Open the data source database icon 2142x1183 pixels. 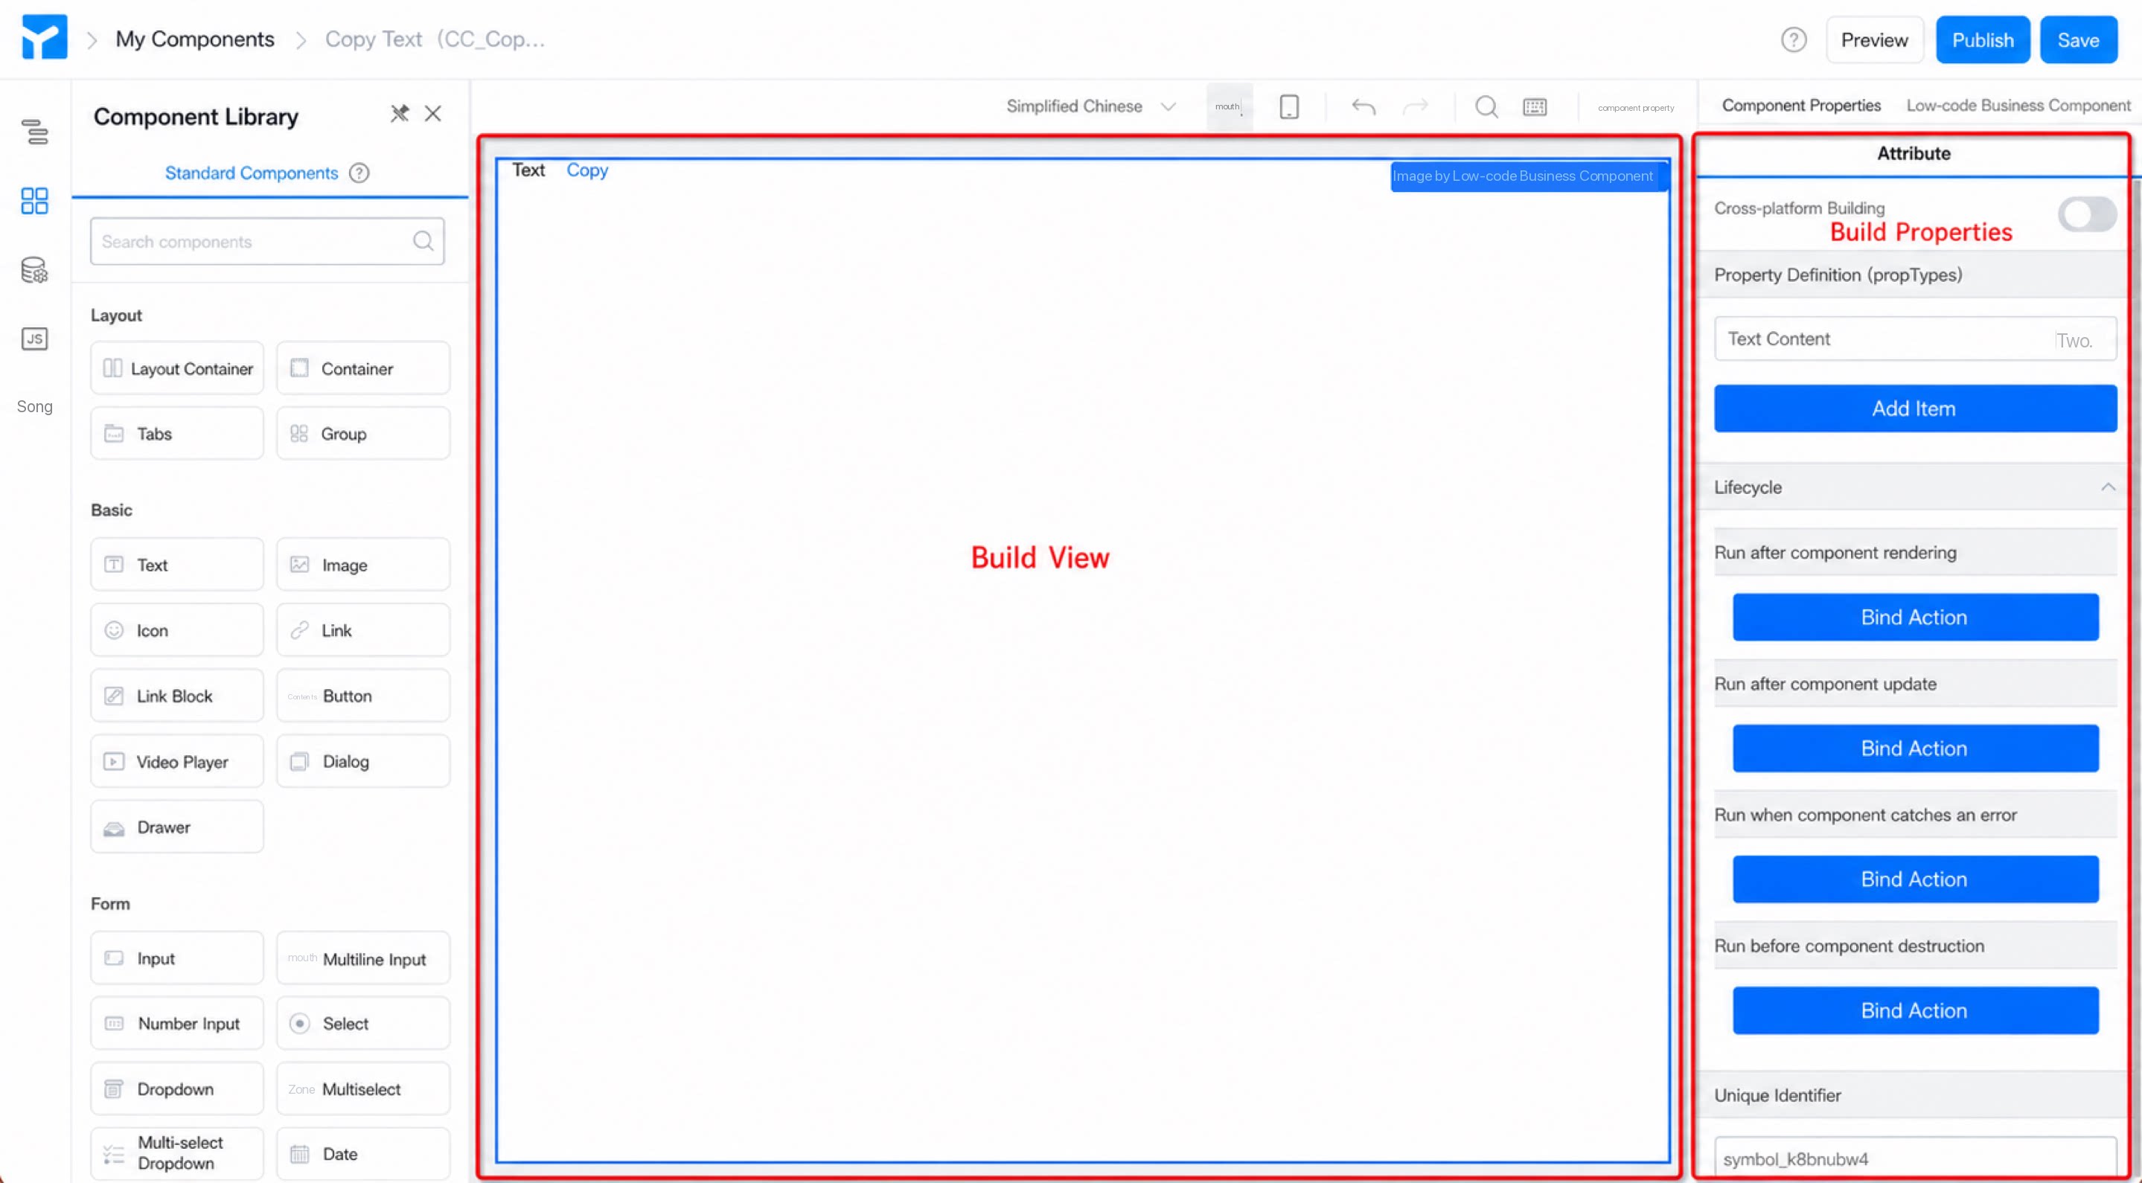coord(34,270)
